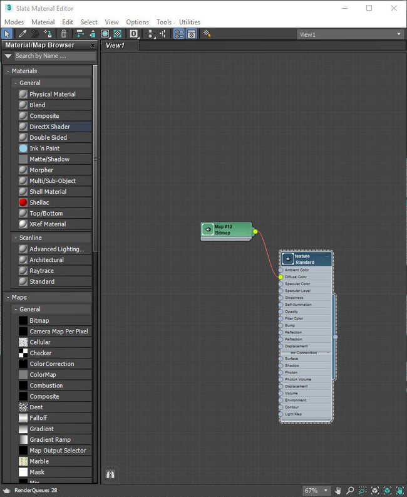Click the Material ID Channel zero icon
Viewport: 407px width, 497px height.
pyautogui.click(x=133, y=34)
